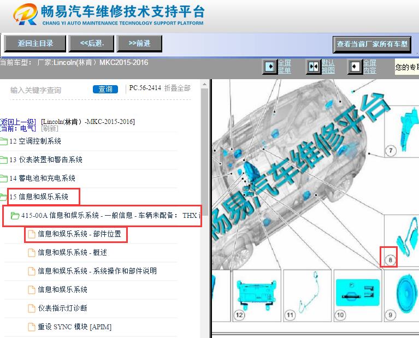Screen dimensions: 419x338
Task: Click open folder icon of 415-00A
Action: pyautogui.click(x=15, y=215)
